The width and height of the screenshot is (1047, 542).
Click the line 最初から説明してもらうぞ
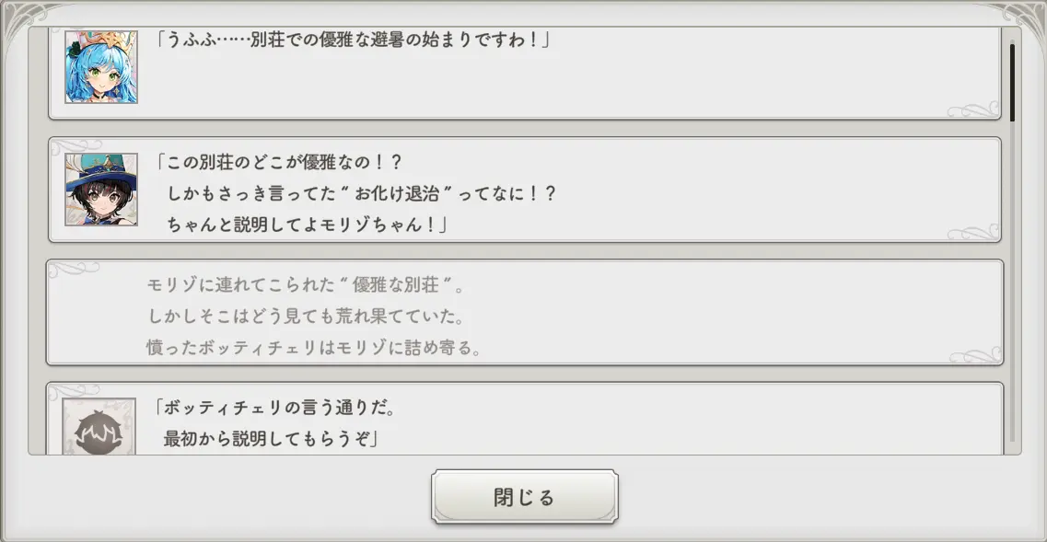point(271,439)
